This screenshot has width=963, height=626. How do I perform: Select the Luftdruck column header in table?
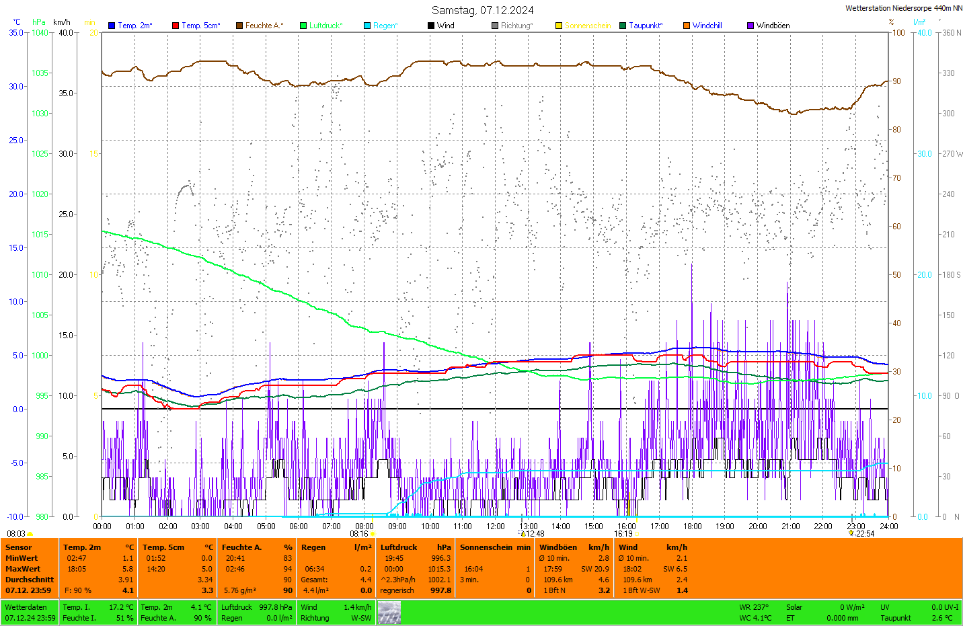click(x=399, y=547)
